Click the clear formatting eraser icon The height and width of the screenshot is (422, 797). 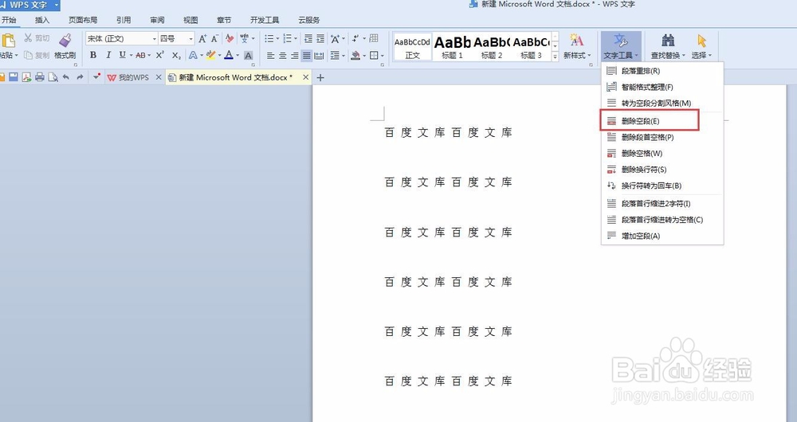click(230, 38)
